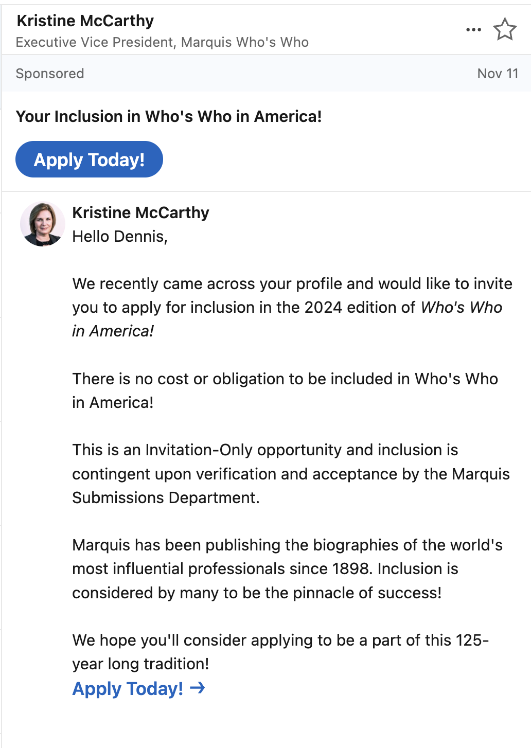Click the Sponsored label
Viewport: 531px width, 748px height.
click(x=50, y=74)
